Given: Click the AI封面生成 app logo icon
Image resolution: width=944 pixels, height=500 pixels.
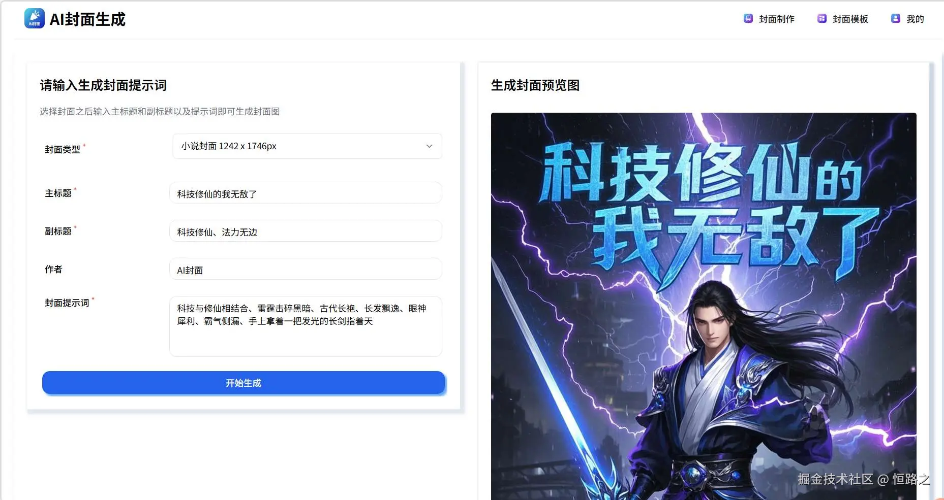Looking at the screenshot, I should (x=35, y=19).
